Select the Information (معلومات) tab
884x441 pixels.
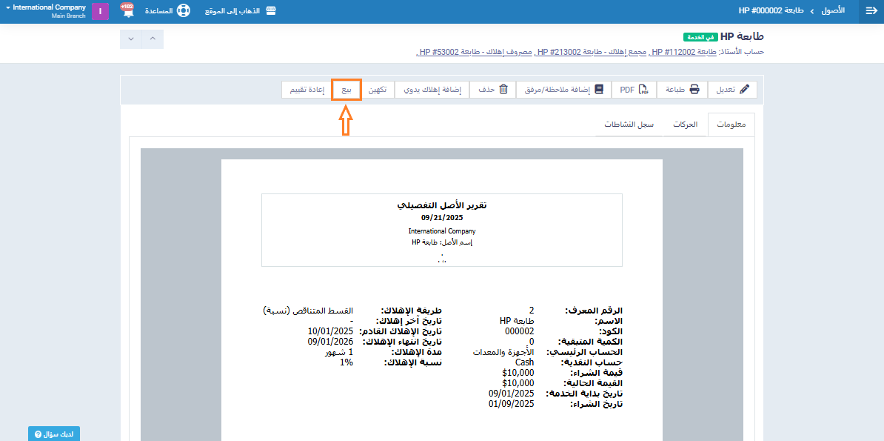tap(731, 125)
